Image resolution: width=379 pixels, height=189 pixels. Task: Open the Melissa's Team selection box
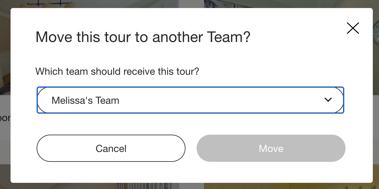tap(190, 100)
